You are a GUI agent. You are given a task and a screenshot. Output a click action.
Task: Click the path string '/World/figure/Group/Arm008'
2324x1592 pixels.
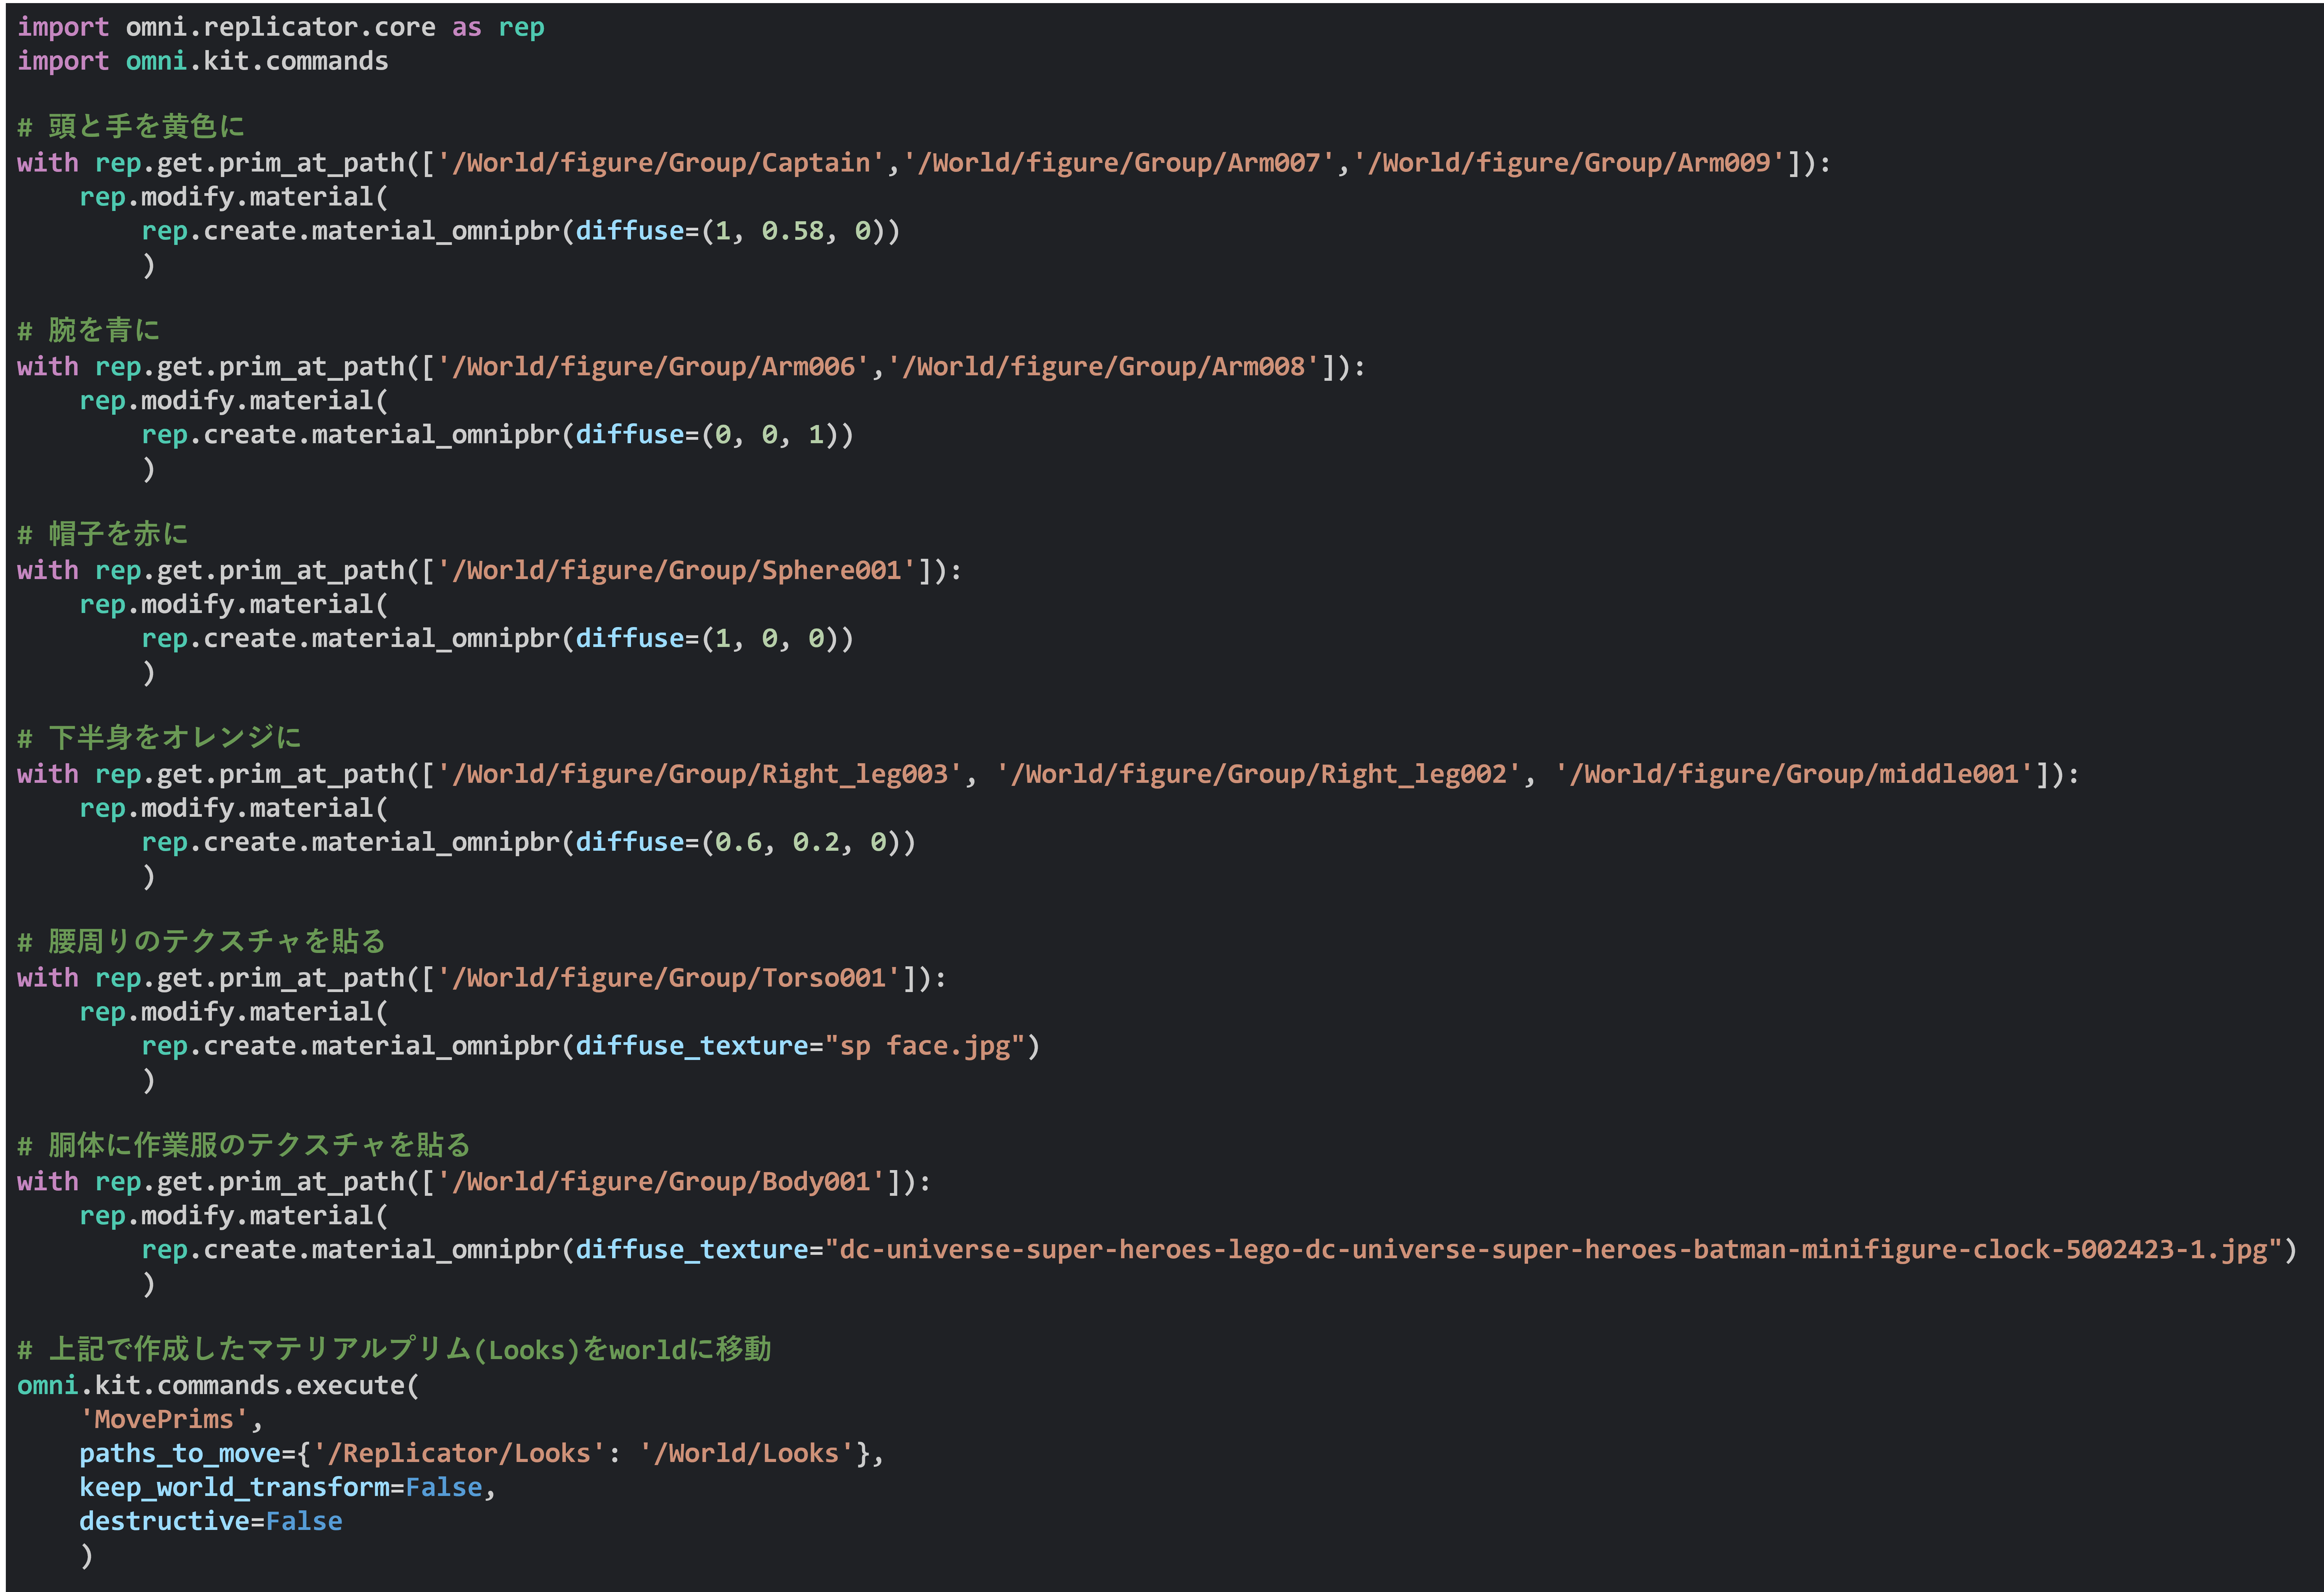click(1104, 367)
